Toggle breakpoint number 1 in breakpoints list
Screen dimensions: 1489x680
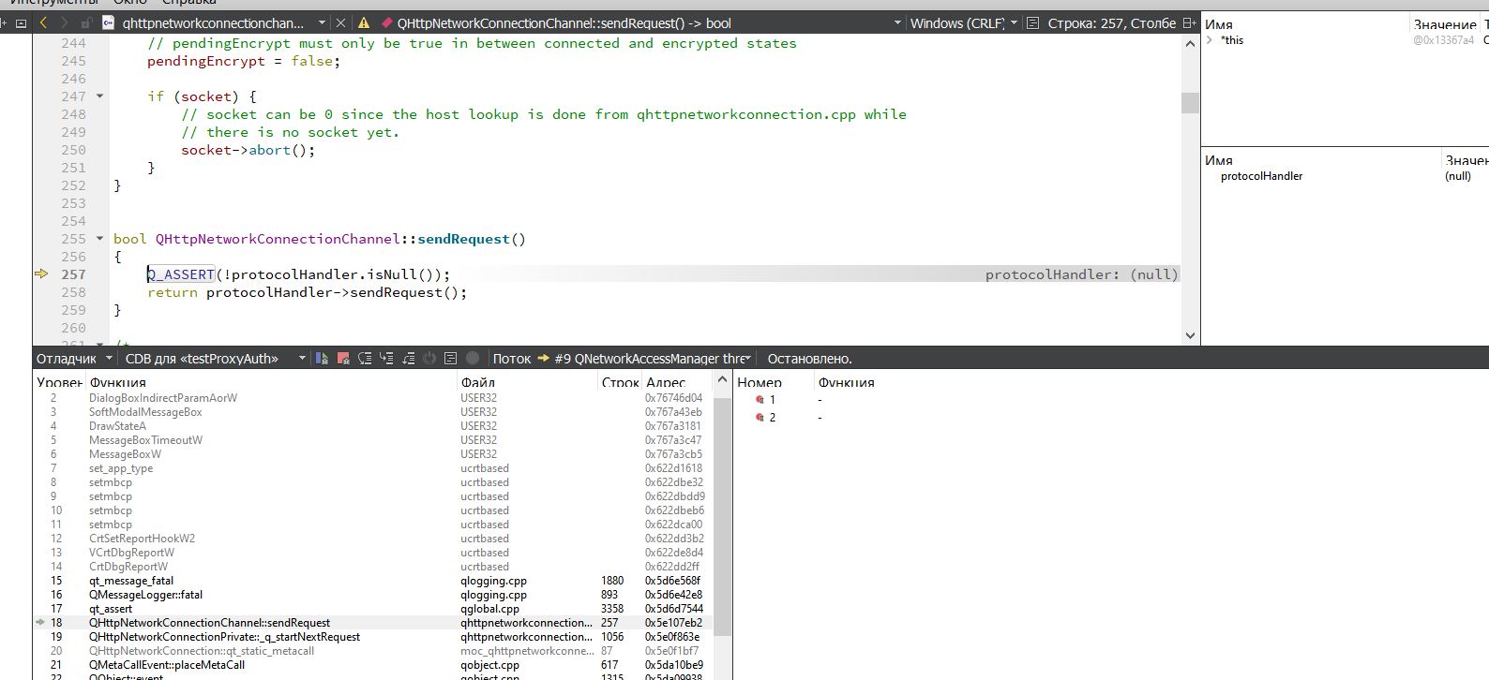click(x=760, y=400)
